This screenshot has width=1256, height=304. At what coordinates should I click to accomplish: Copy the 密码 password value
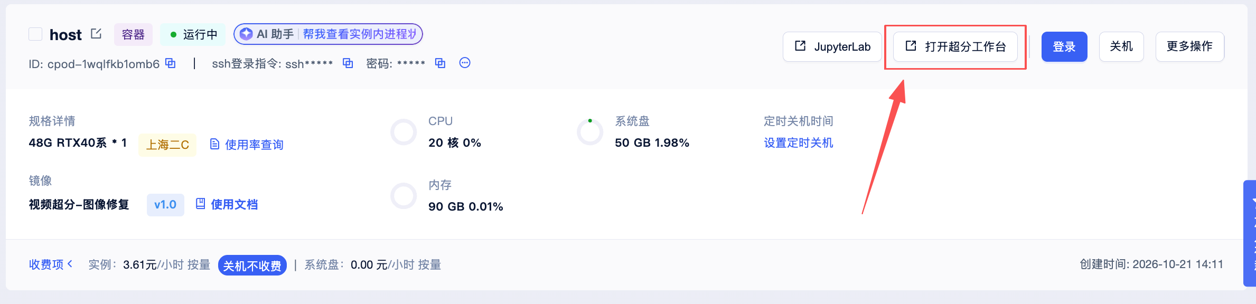pyautogui.click(x=440, y=63)
